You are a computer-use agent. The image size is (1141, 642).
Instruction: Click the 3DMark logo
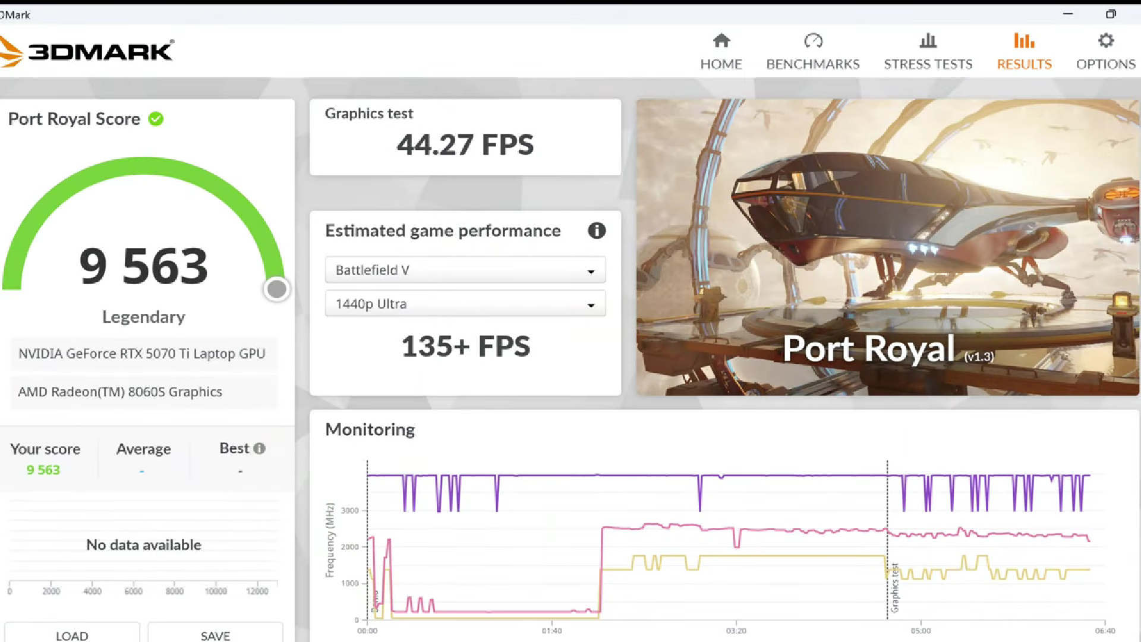point(89,52)
